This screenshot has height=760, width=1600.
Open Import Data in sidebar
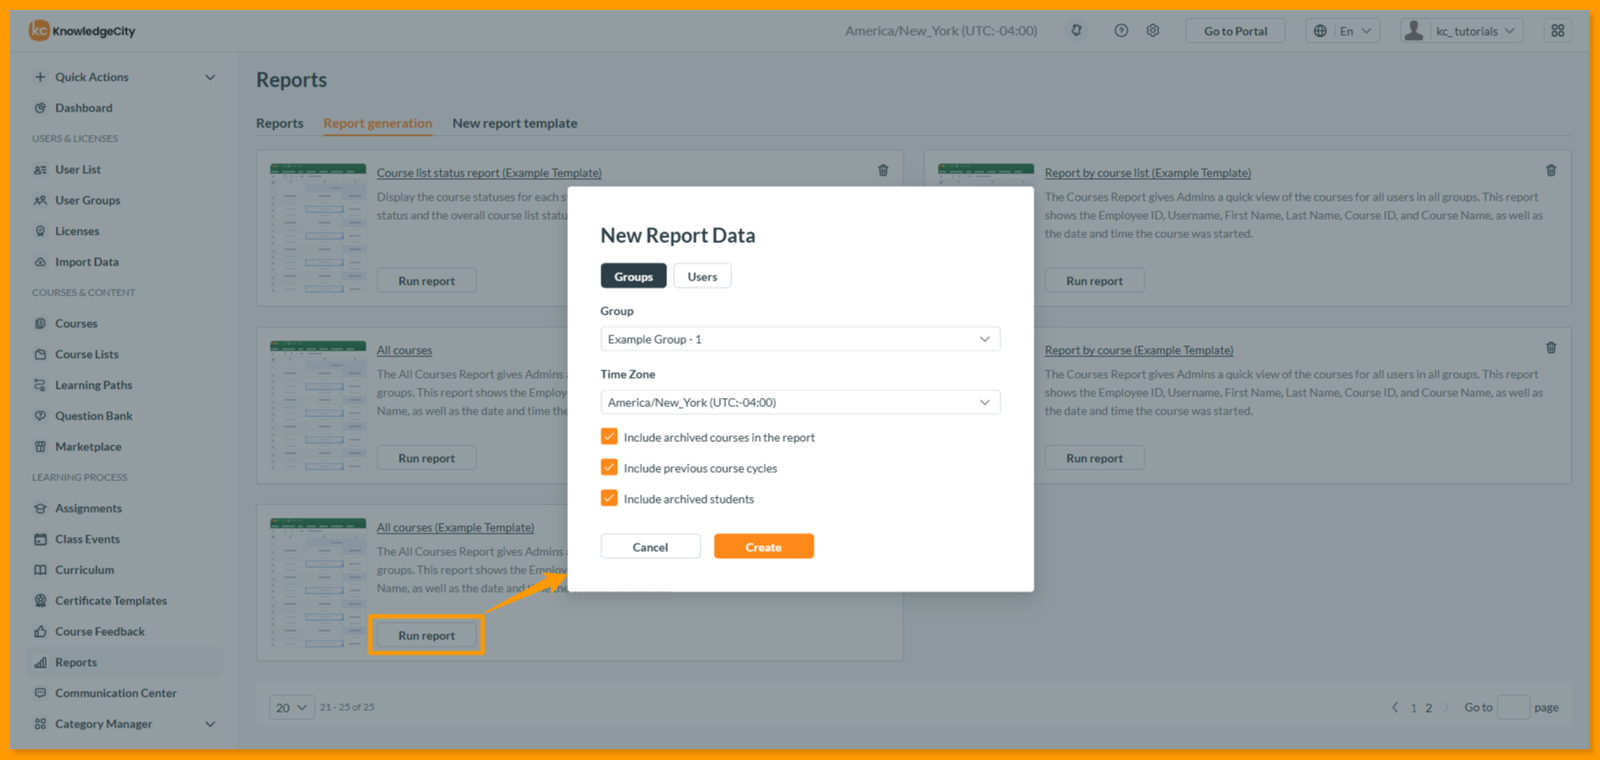coord(87,261)
